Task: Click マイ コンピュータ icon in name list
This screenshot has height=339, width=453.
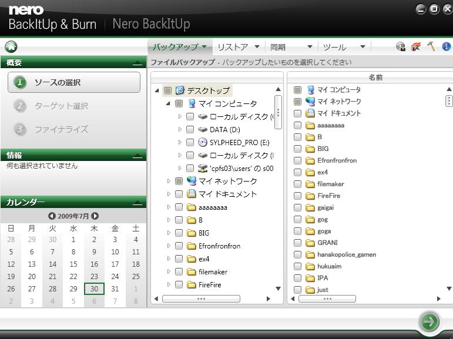Action: 310,90
